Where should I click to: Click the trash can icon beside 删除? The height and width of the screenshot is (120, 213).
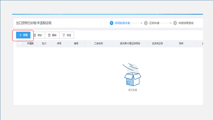[x=49, y=35]
